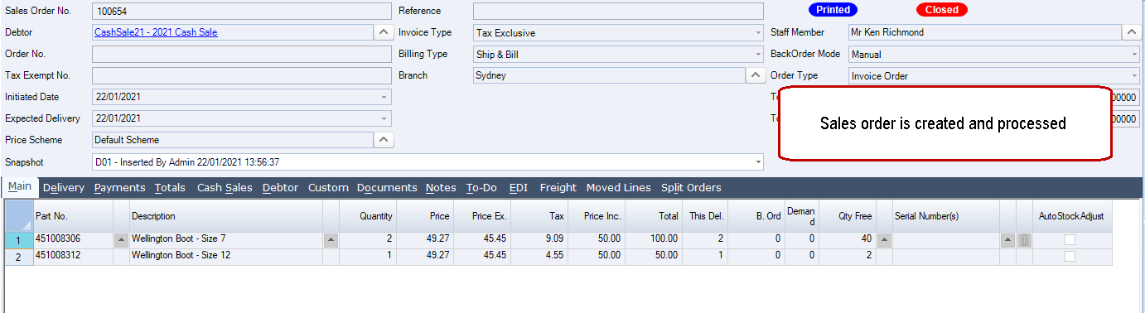Viewport: 1145px width, 313px height.
Task: Click into the Tax Exempt No. field
Action: coord(241,76)
